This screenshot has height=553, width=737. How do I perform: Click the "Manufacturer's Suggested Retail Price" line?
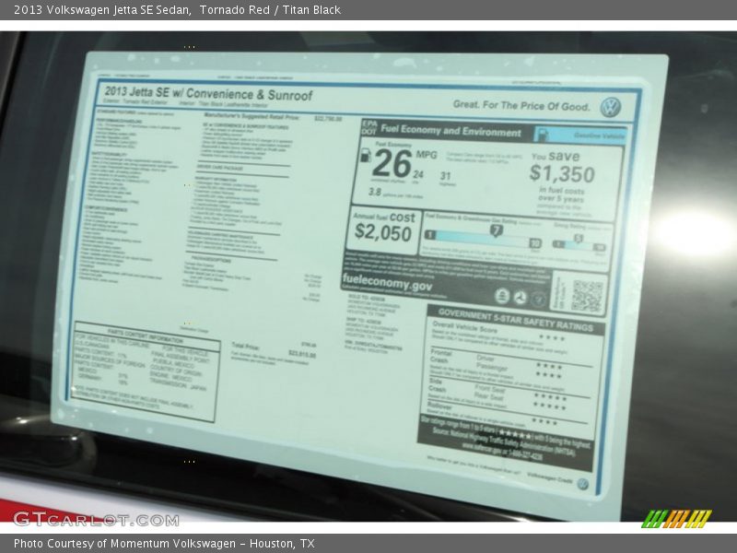tap(252, 117)
